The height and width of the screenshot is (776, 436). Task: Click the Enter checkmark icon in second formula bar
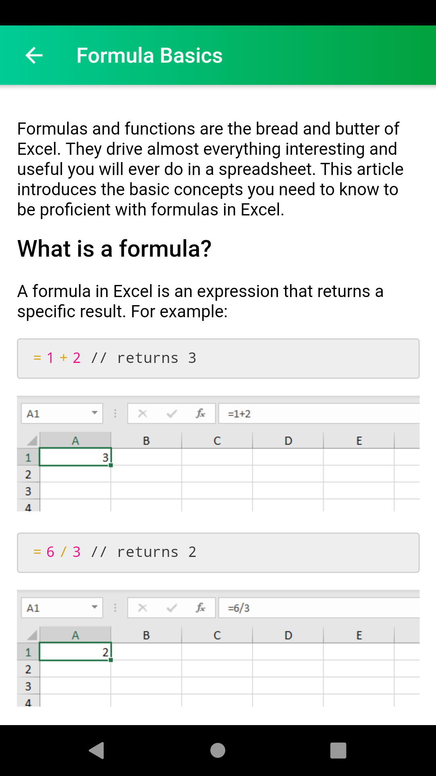pos(171,607)
